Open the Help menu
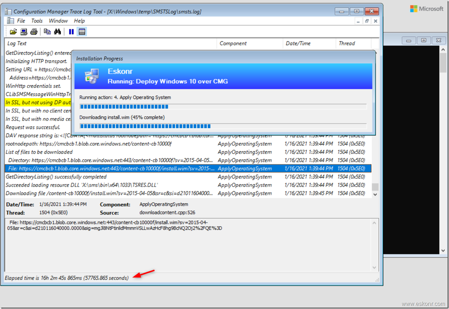 click(x=79, y=20)
